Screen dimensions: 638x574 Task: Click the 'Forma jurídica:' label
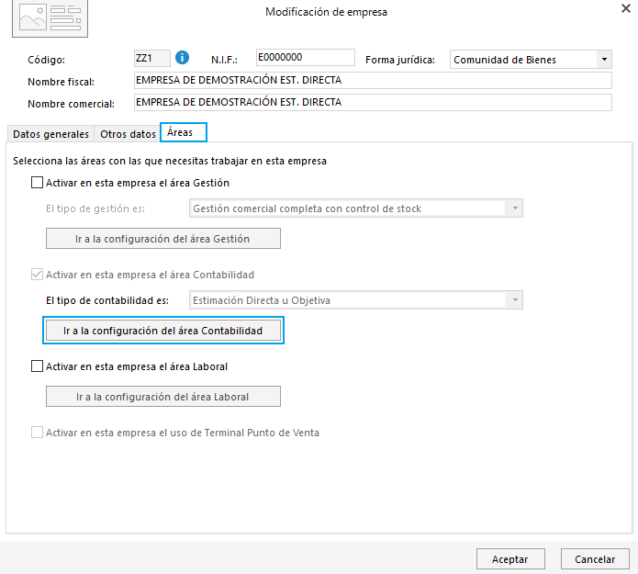point(400,60)
